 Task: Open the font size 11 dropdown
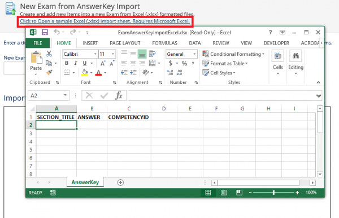tap(113, 54)
